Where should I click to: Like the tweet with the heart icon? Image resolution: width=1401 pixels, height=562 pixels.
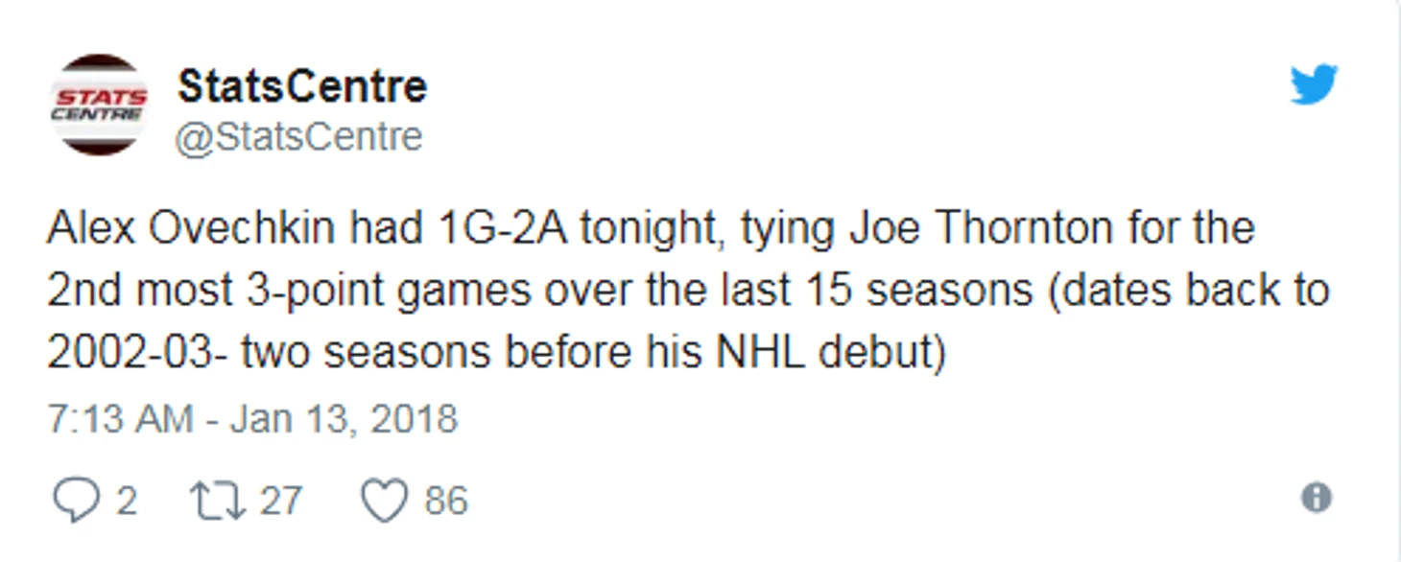383,502
